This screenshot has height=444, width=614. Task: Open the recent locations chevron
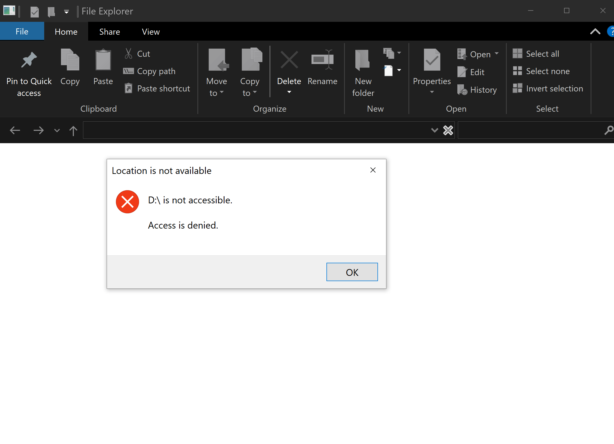point(57,130)
